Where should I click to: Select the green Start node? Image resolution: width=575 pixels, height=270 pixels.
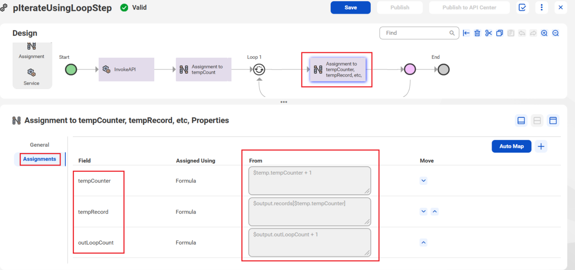pos(71,69)
